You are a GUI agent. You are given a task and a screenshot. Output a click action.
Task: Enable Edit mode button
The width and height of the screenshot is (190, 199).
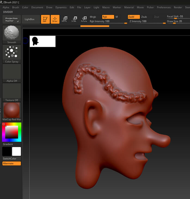[x=45, y=19]
